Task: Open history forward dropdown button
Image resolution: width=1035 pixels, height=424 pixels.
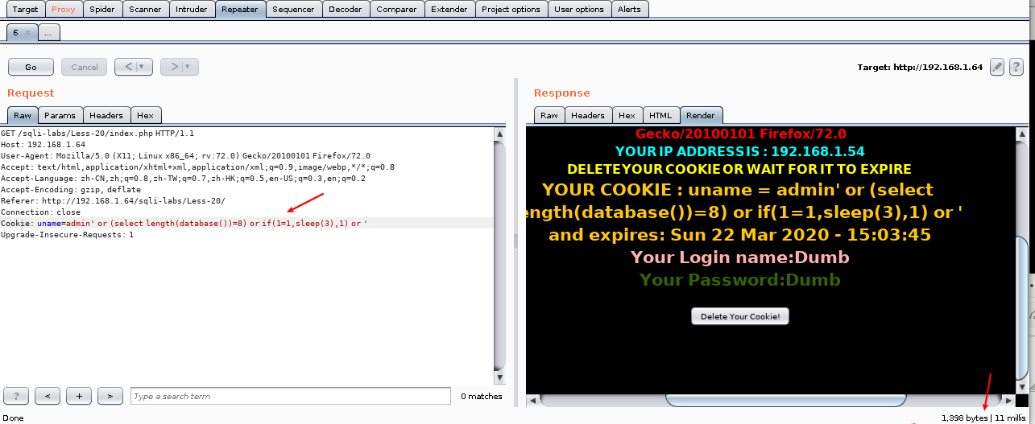Action: 180,67
